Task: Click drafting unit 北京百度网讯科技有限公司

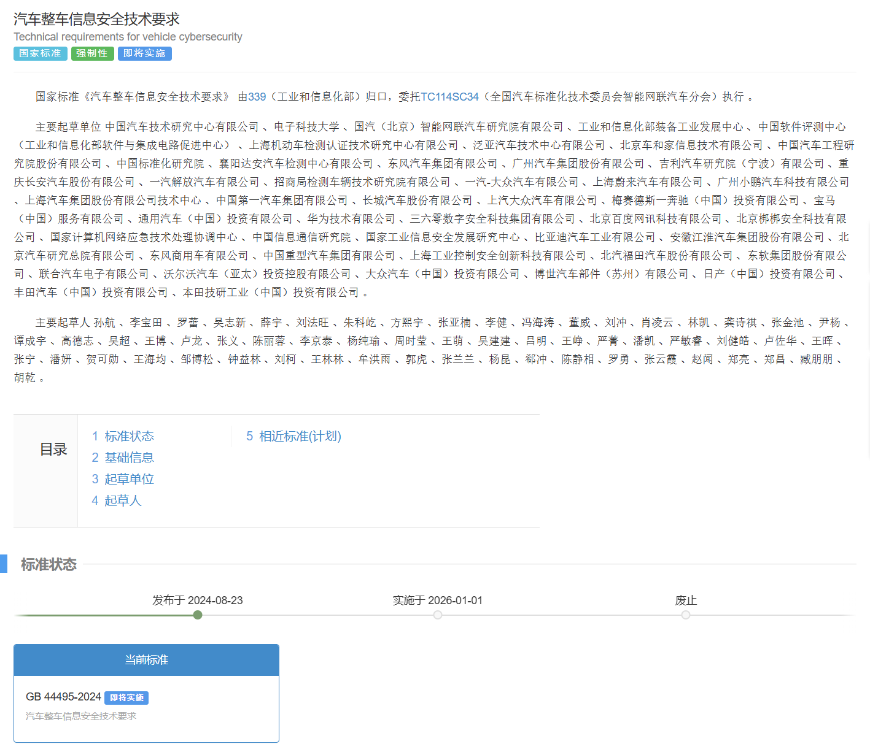Action: (x=656, y=219)
